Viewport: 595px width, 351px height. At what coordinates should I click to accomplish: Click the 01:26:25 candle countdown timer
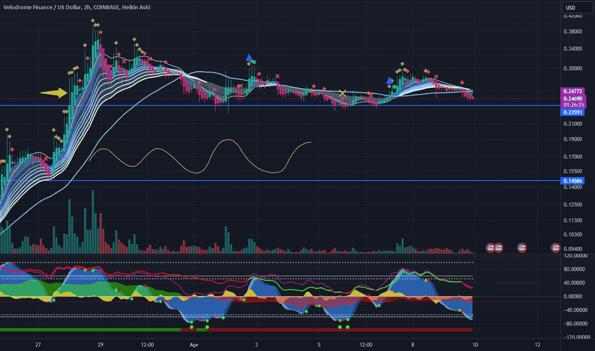[x=573, y=105]
